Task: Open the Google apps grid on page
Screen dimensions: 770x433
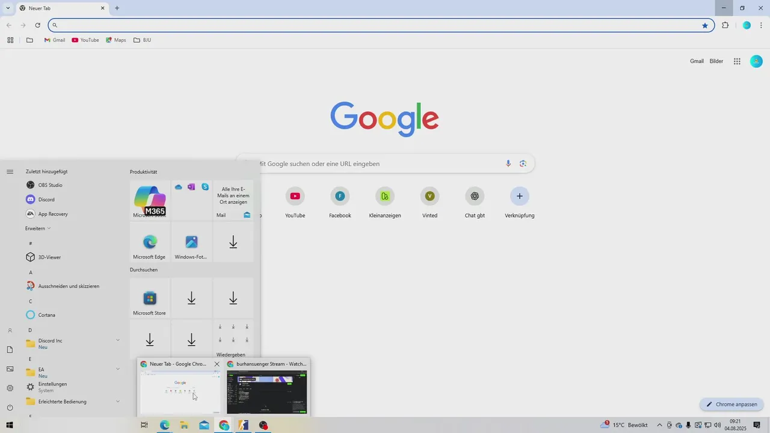Action: coord(737,61)
